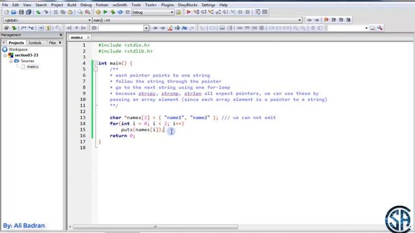This screenshot has width=415, height=233.
Task: Click into the incremental search field
Action: 121,28
